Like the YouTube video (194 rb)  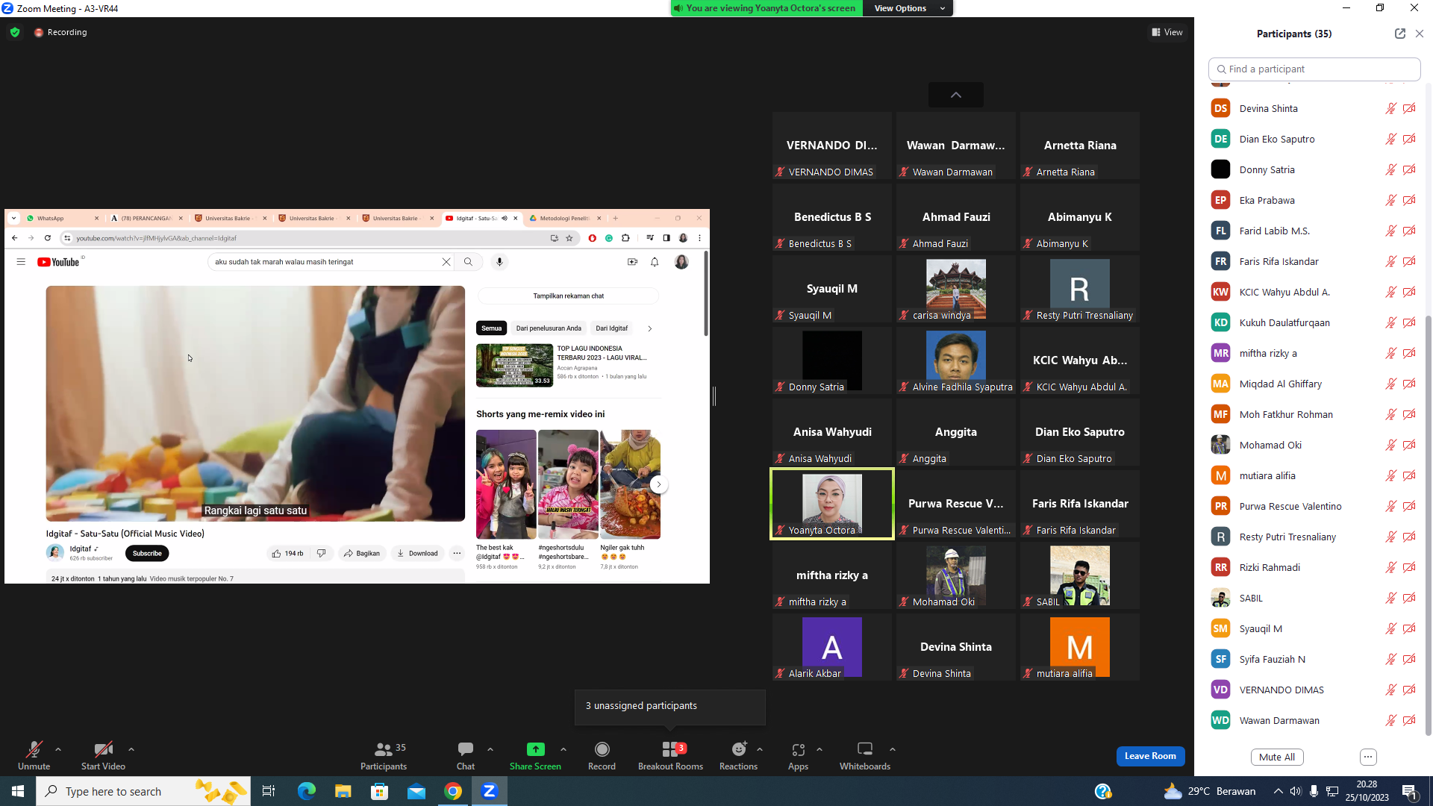click(x=287, y=553)
